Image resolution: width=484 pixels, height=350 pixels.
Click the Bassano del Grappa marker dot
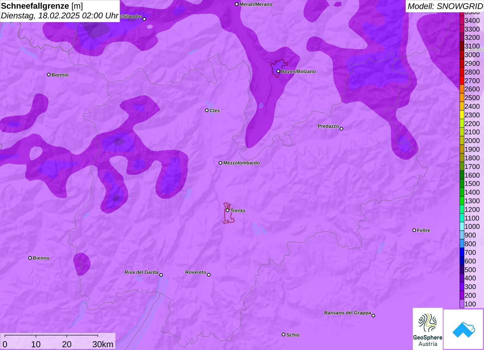pos(373,315)
